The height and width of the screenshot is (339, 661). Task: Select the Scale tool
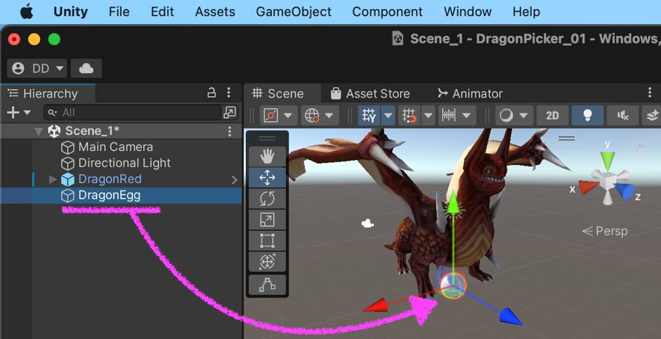tap(267, 220)
